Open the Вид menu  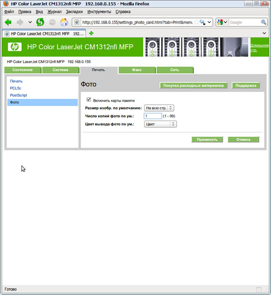tap(39, 12)
